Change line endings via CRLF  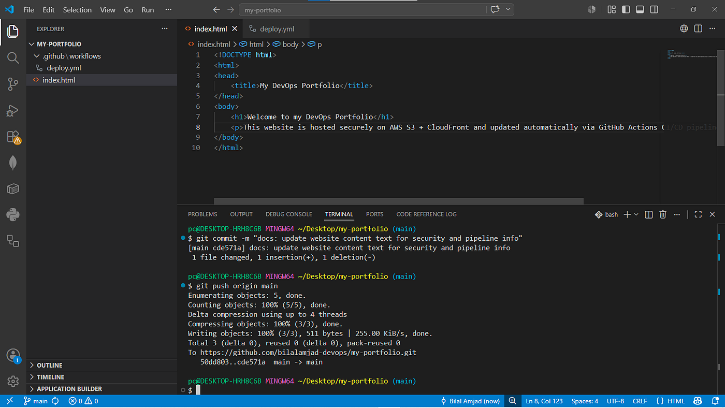pos(640,401)
